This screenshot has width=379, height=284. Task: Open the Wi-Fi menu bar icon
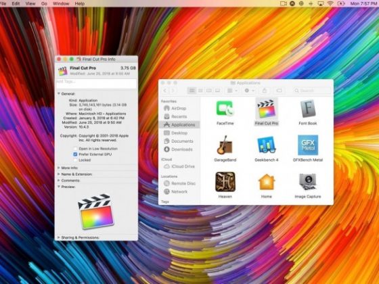[330, 3]
